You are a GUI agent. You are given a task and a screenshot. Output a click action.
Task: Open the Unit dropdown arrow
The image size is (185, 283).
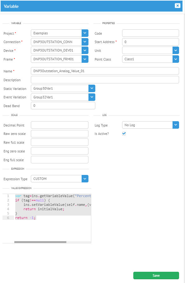pyautogui.click(x=176, y=50)
